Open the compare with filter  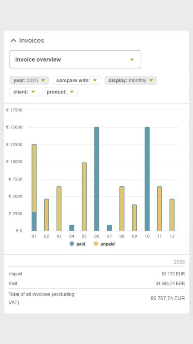[77, 81]
